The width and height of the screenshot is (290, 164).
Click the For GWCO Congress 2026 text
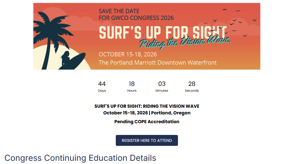pos(136,18)
